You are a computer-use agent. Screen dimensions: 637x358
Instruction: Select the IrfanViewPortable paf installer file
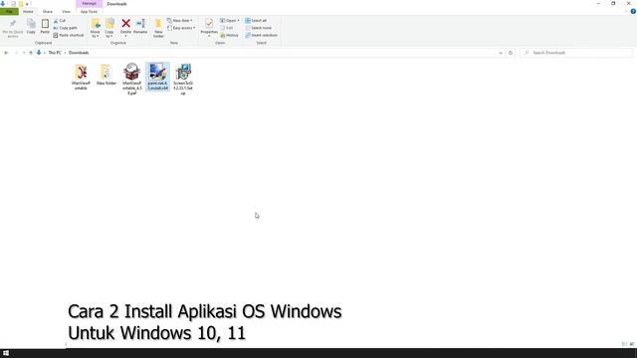click(132, 79)
